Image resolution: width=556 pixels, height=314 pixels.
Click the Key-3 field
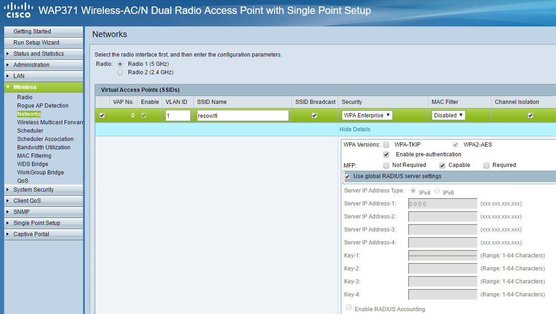coord(442,282)
